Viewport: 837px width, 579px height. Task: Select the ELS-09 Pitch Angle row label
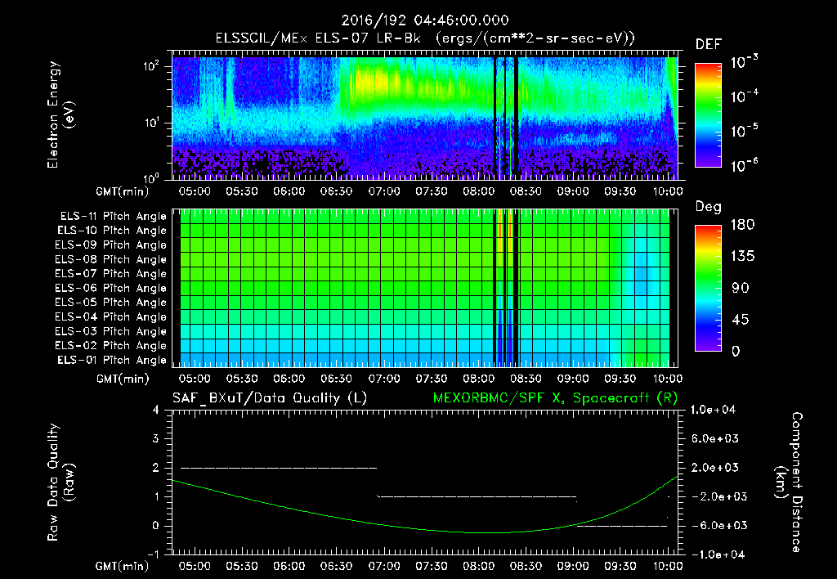111,245
